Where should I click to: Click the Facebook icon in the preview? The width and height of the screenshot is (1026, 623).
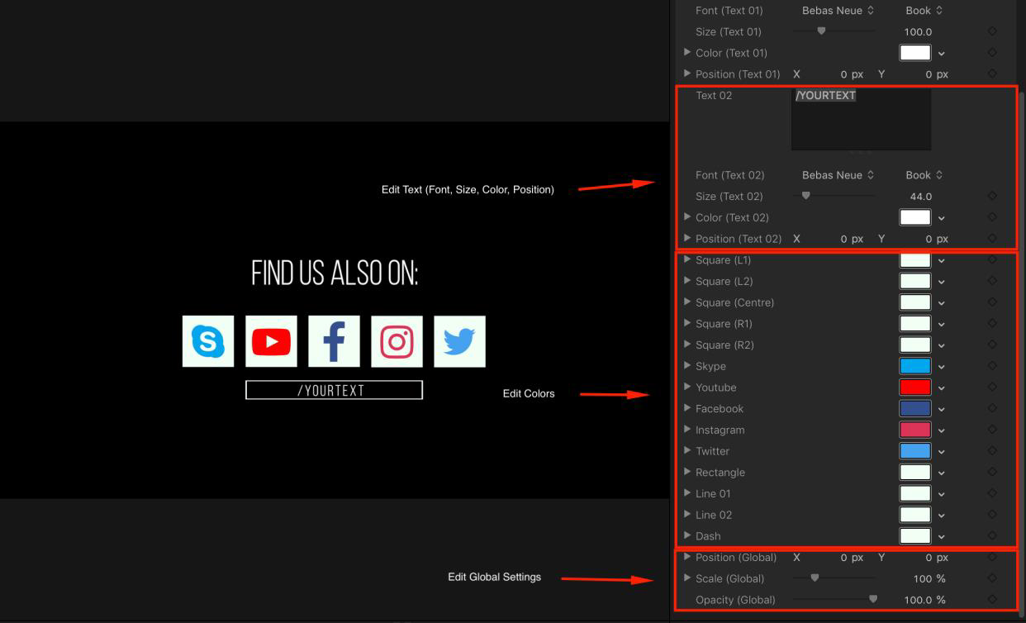pos(334,341)
